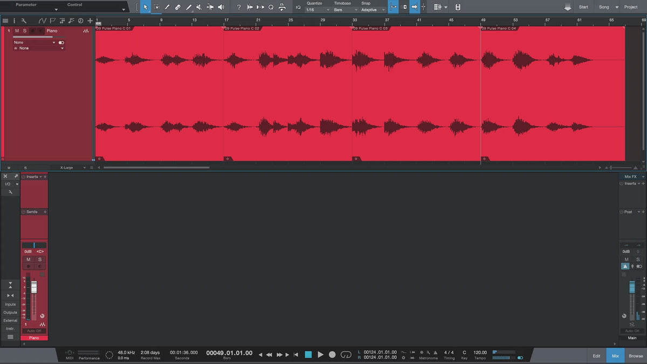Viewport: 647px width, 364px height.
Task: Show automation with the curve icon
Action: (43, 20)
